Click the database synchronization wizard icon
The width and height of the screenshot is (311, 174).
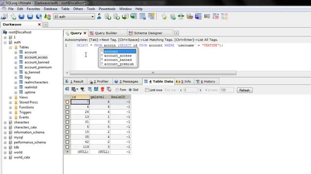tap(173, 16)
